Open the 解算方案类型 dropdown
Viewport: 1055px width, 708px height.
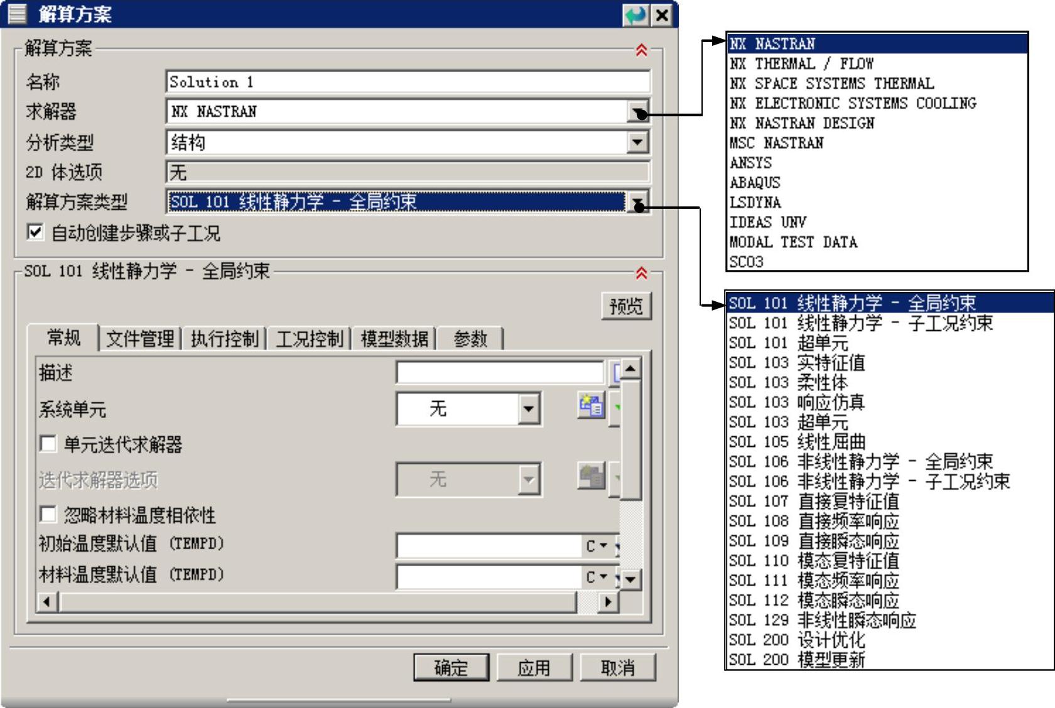pyautogui.click(x=638, y=201)
